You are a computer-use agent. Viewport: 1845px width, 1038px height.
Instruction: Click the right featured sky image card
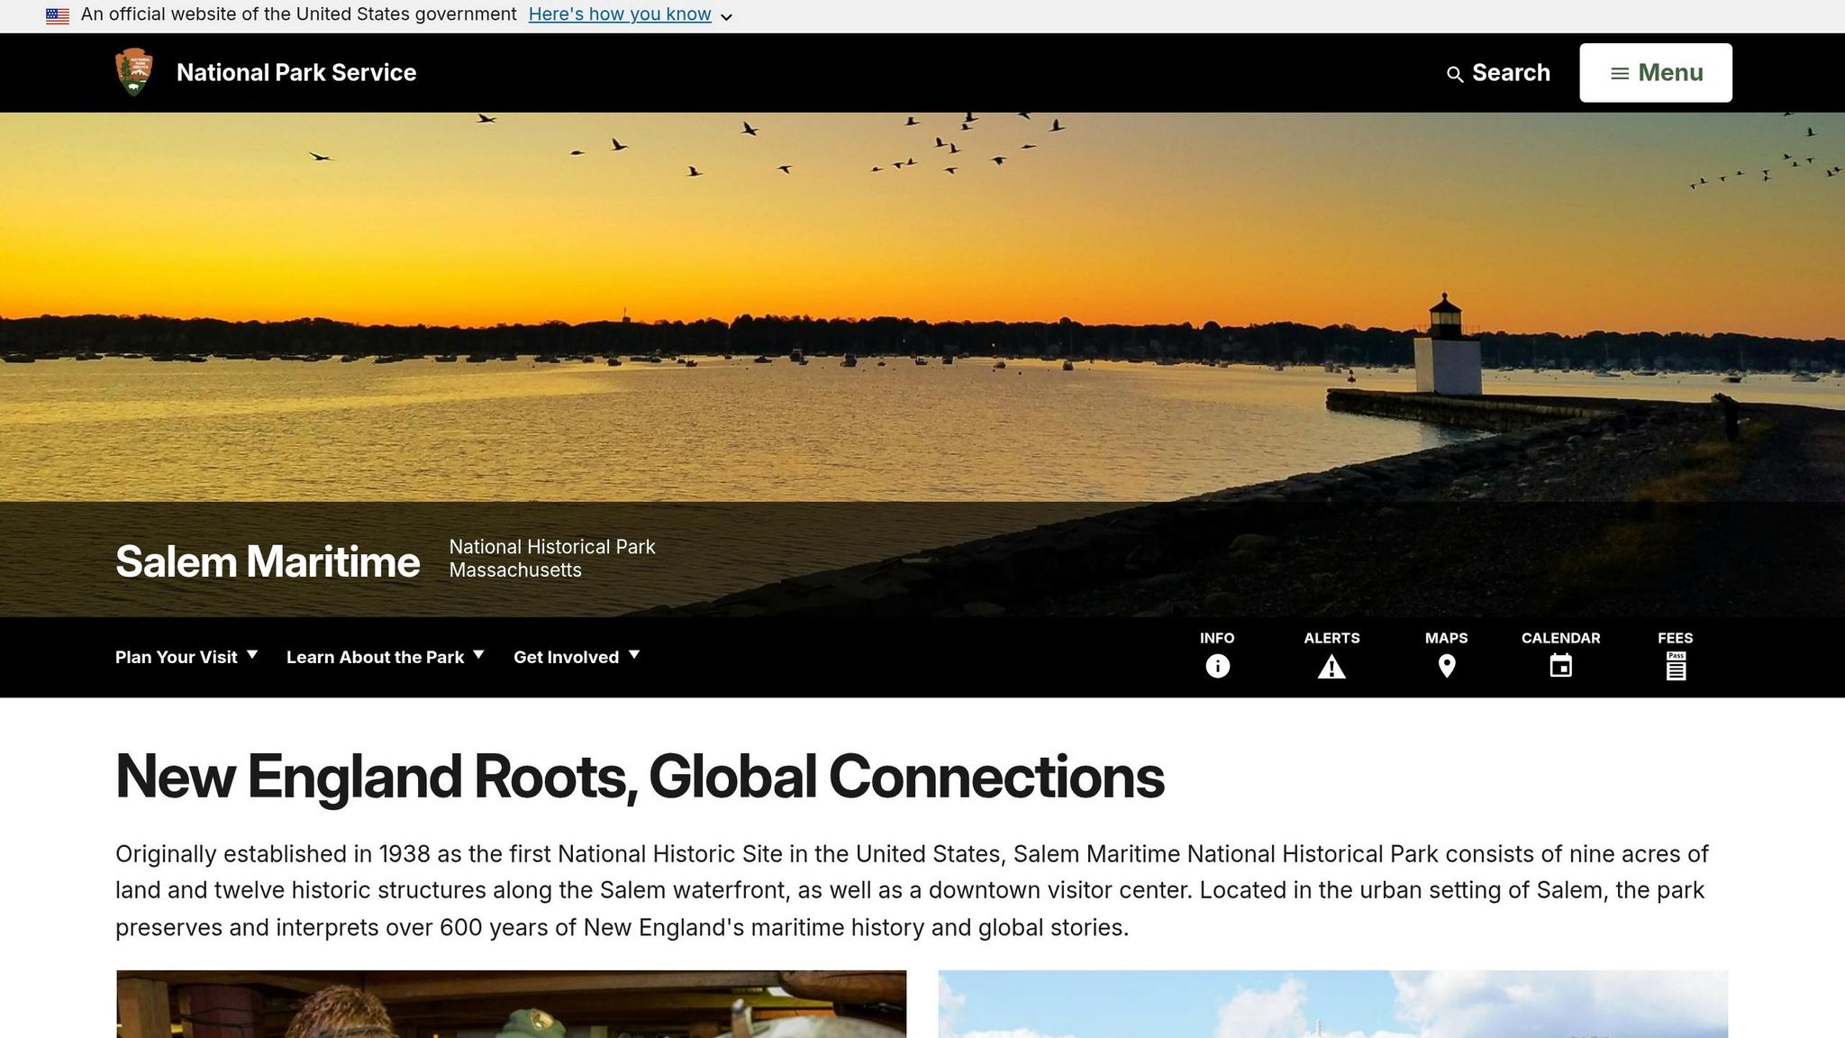(1333, 1004)
